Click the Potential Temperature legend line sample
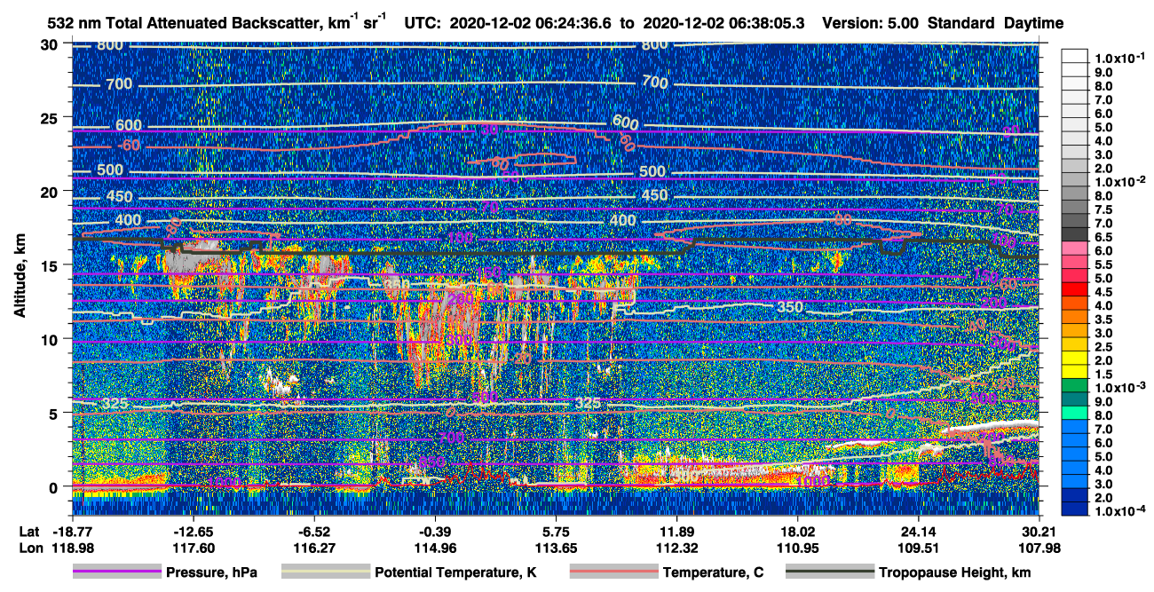Viewport: 1154px width, 592px height. coord(325,572)
